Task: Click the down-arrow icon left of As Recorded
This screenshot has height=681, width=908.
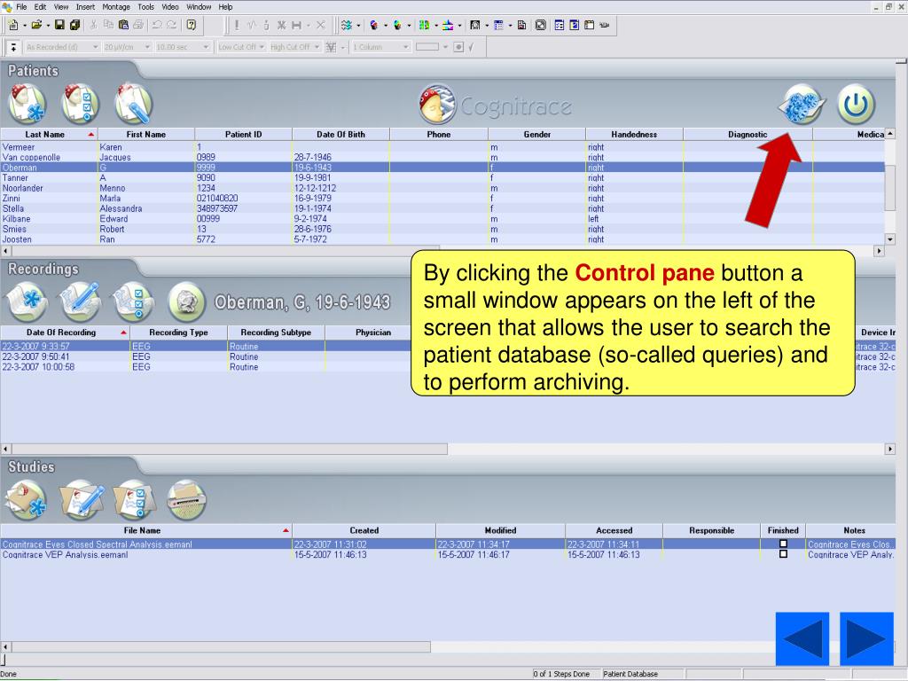Action: [13, 47]
